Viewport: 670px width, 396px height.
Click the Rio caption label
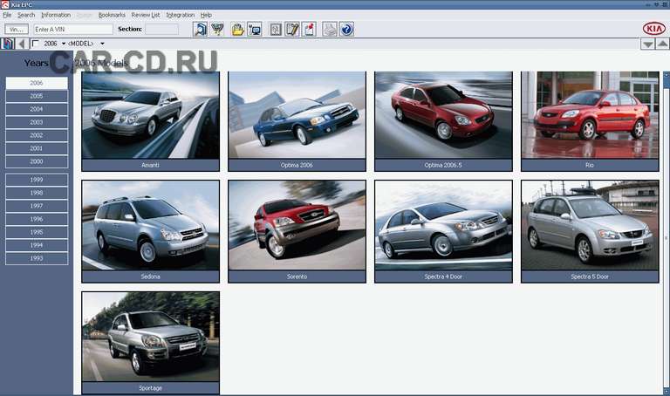[590, 165]
